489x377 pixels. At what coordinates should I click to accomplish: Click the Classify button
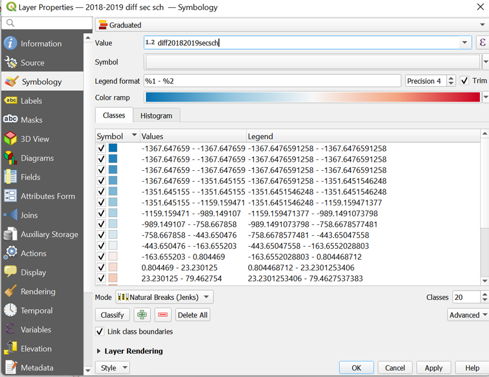[112, 315]
